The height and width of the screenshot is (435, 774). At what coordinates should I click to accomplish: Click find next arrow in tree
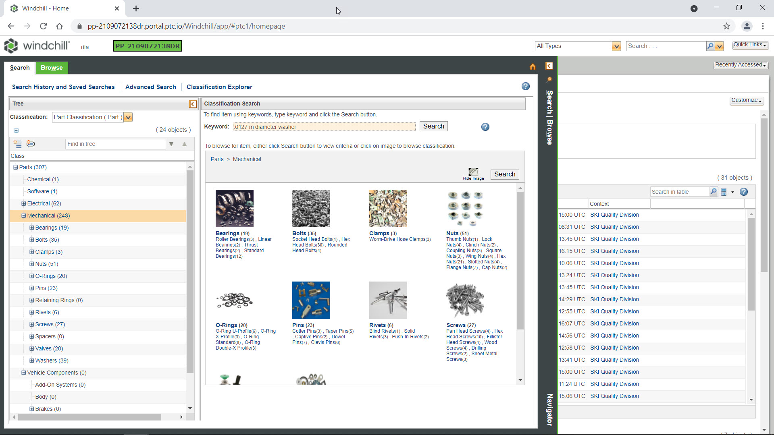coord(171,144)
